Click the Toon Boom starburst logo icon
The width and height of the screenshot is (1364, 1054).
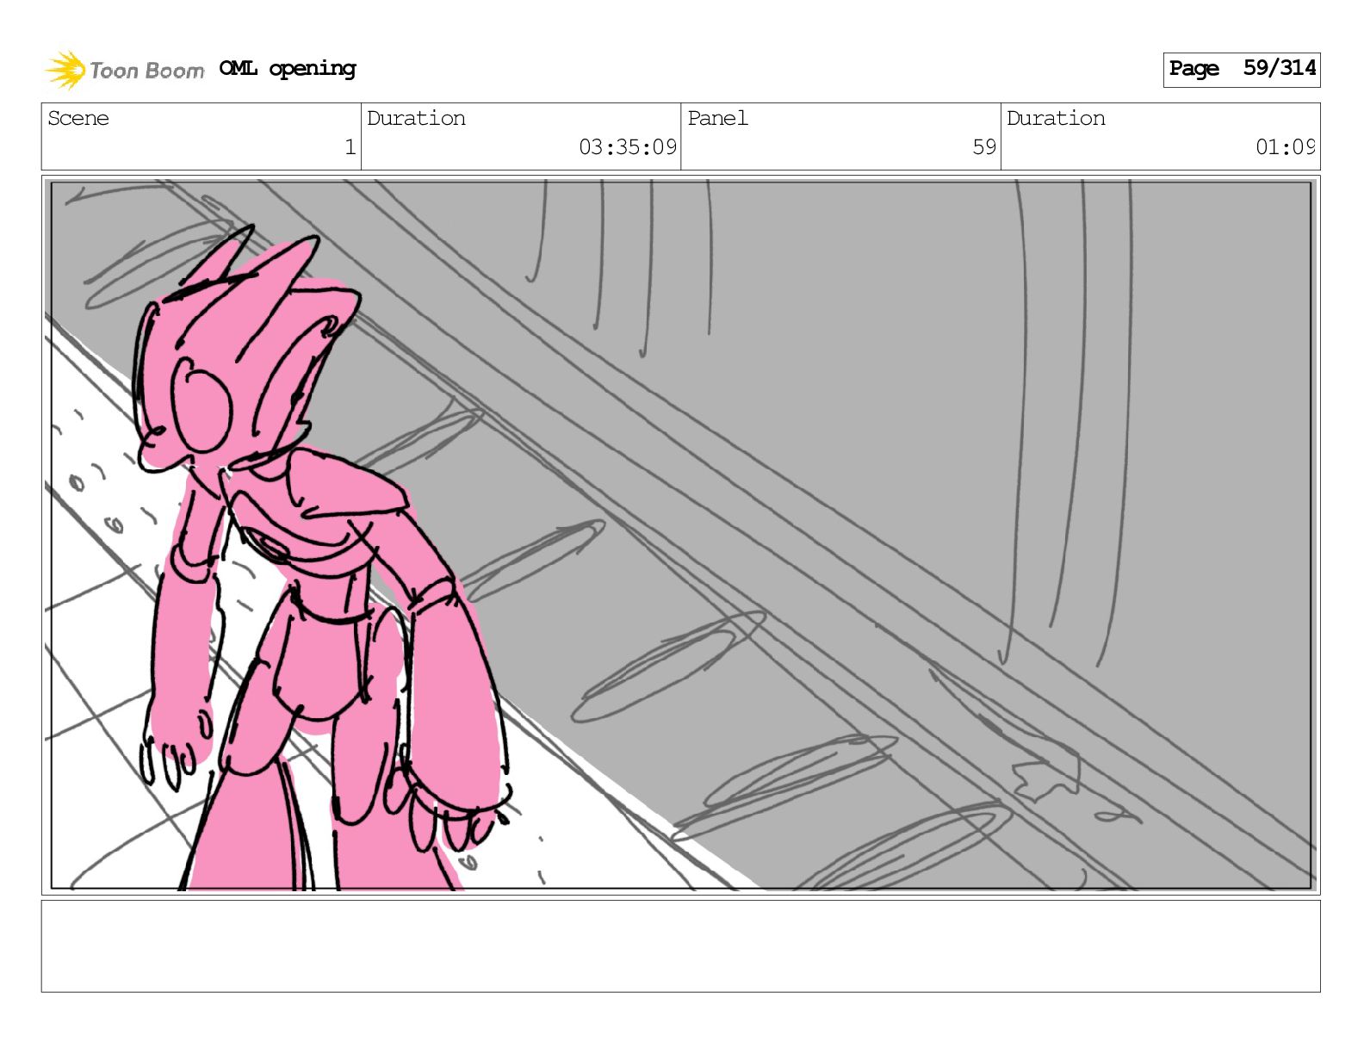65,70
